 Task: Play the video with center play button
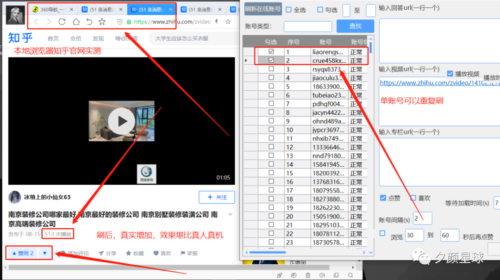pyautogui.click(x=121, y=121)
